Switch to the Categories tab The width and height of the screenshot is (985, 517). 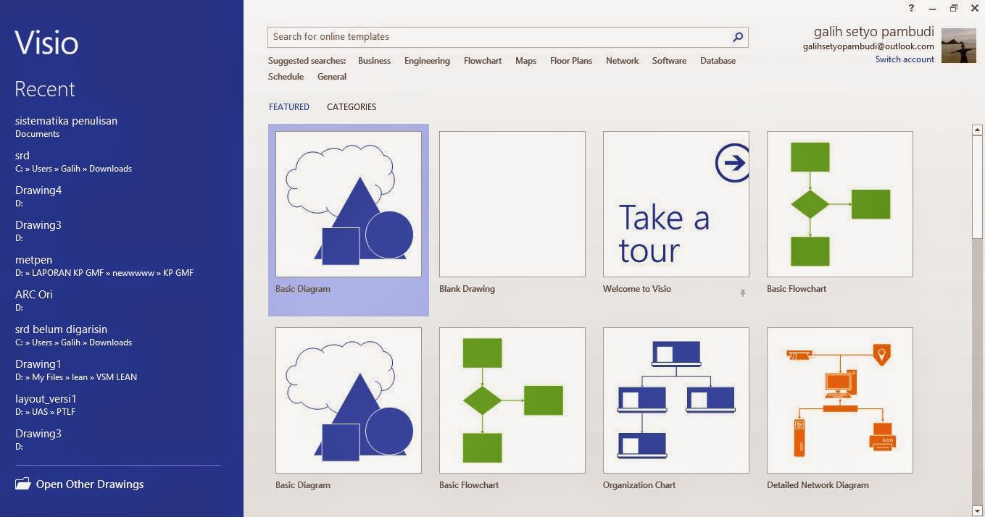tap(352, 106)
